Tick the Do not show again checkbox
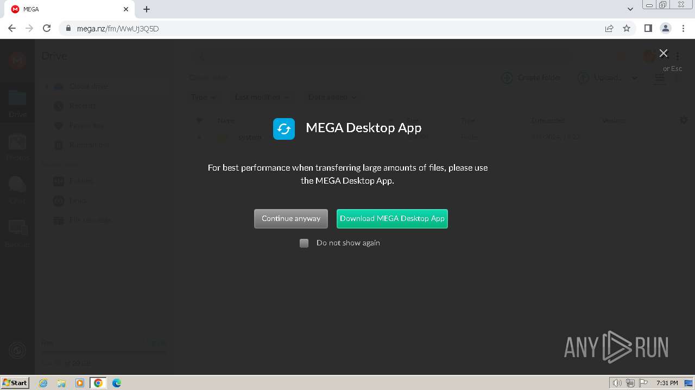Image resolution: width=695 pixels, height=390 pixels. tap(304, 243)
